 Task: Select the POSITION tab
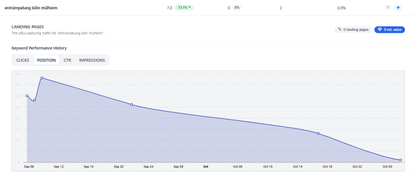[46, 60]
